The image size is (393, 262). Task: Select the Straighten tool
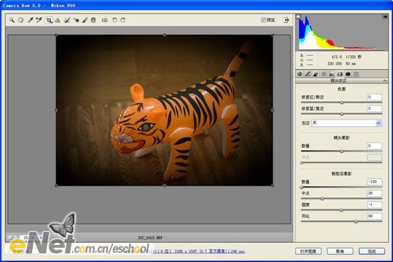[58, 20]
